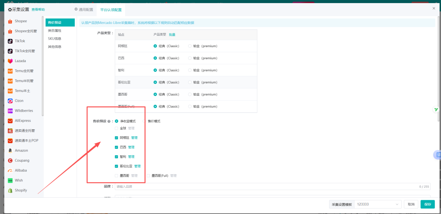Enable the 全球 price preset checkbox

[116, 128]
